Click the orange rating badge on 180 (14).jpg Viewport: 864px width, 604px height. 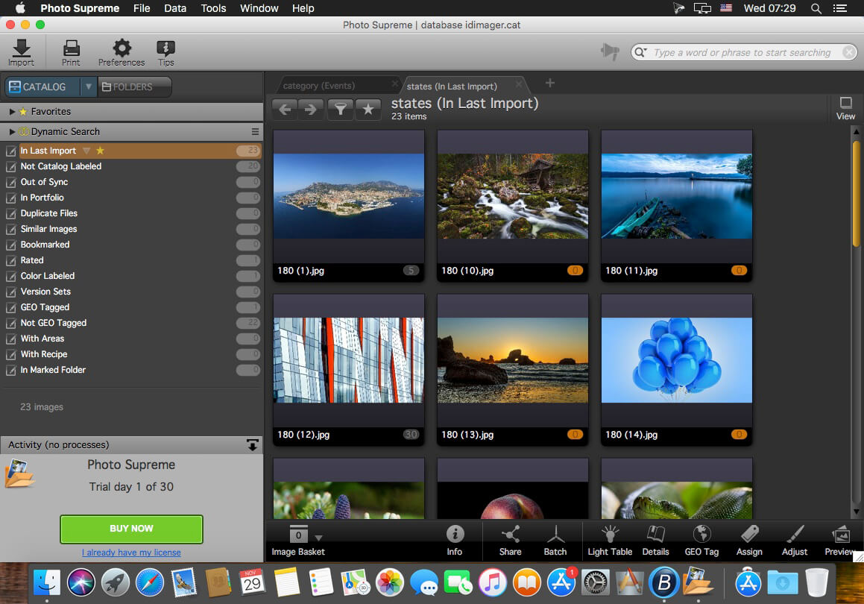tap(739, 434)
